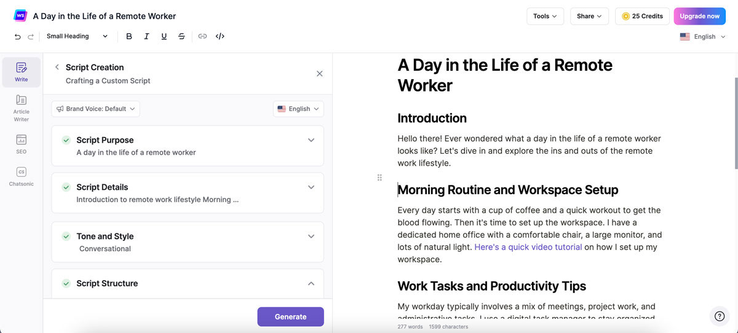Toggle underline formatting
Screen dimensions: 738x333
(x=164, y=36)
